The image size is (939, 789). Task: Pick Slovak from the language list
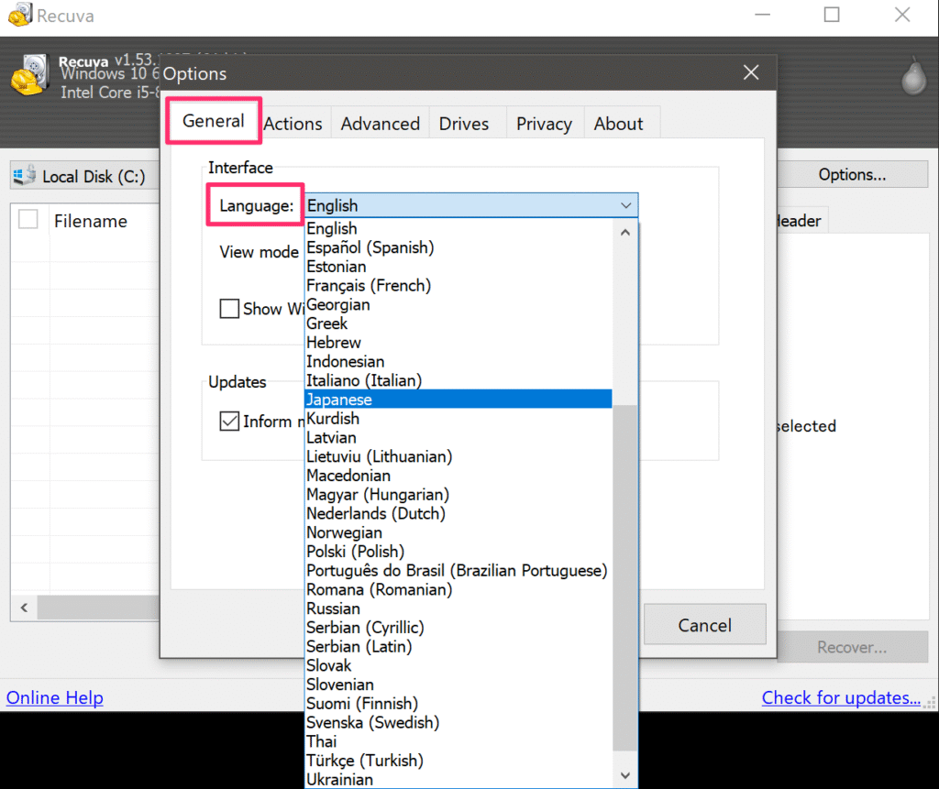[458, 665]
